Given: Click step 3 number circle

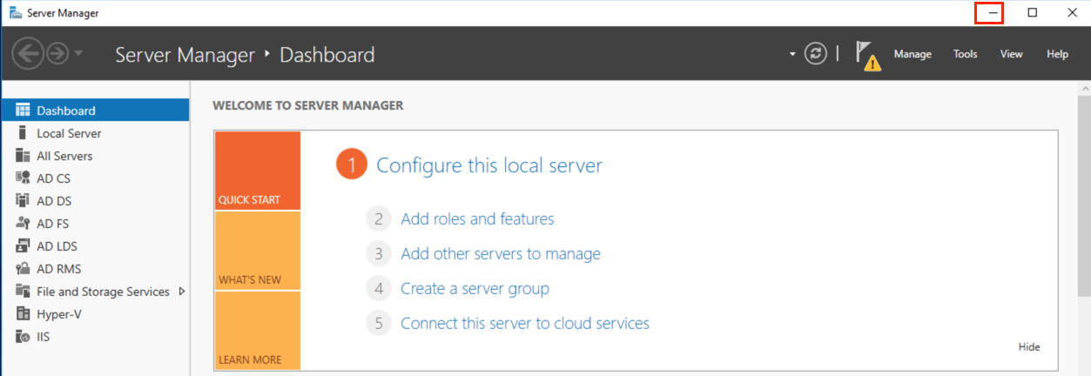Looking at the screenshot, I should [x=379, y=254].
